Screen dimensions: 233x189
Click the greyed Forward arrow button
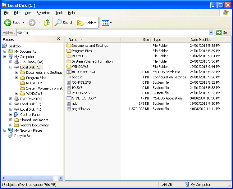click(x=32, y=23)
